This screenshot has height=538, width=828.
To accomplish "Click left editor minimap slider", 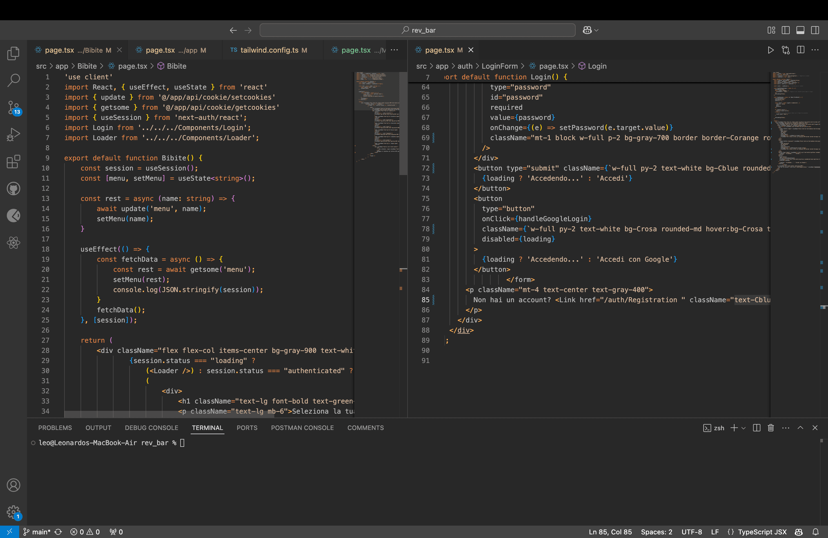I will pyautogui.click(x=377, y=91).
